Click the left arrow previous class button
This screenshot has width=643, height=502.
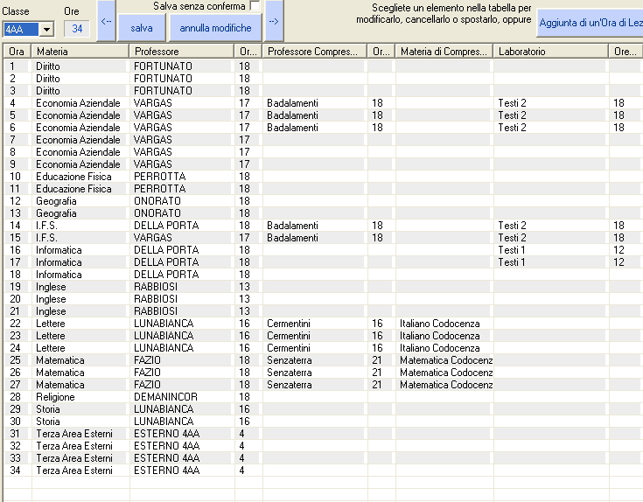(106, 21)
